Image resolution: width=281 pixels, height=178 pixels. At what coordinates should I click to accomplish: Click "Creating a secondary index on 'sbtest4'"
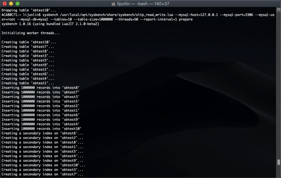click(x=43, y=156)
